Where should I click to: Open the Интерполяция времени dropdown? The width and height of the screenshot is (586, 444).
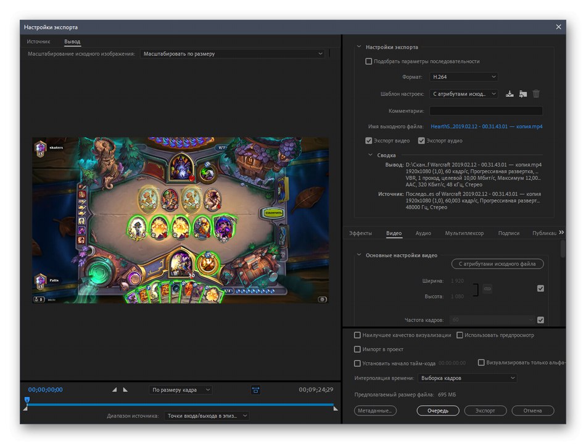pos(467,378)
